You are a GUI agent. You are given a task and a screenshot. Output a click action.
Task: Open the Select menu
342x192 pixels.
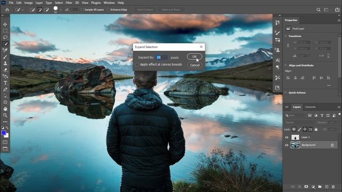coord(59,3)
